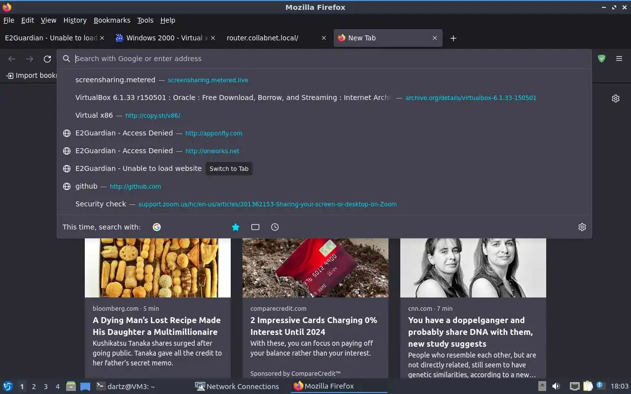Image resolution: width=631 pixels, height=394 pixels.
Task: Select screensharing.metered suggestion
Action: coord(324,80)
